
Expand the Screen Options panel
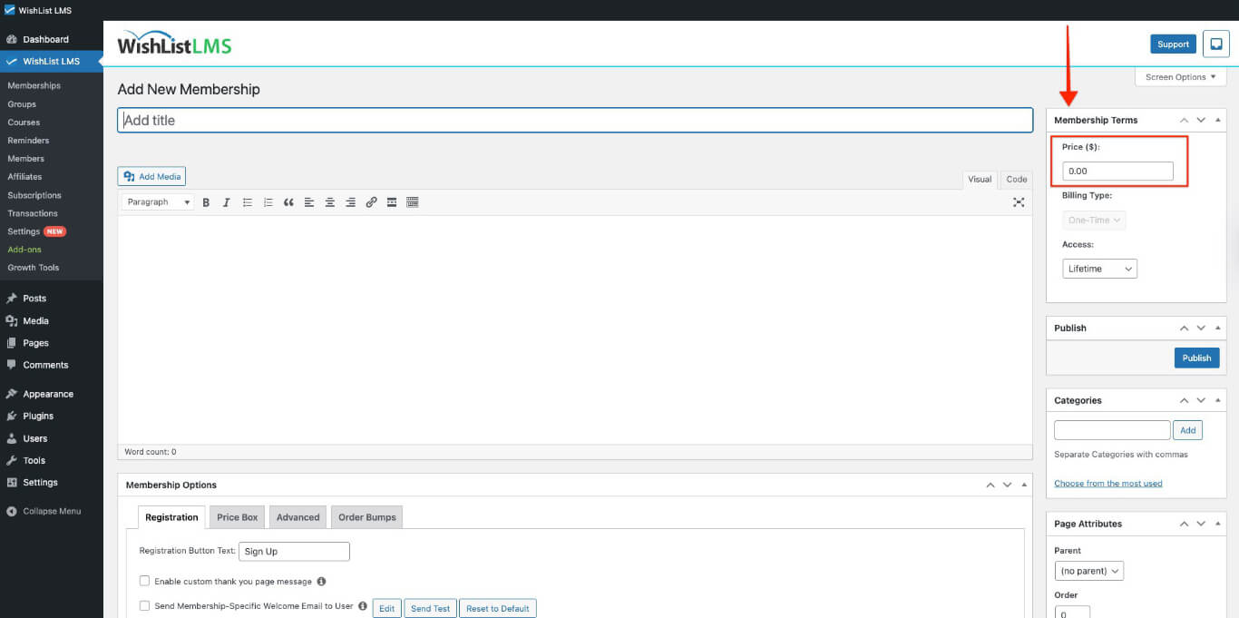point(1180,77)
